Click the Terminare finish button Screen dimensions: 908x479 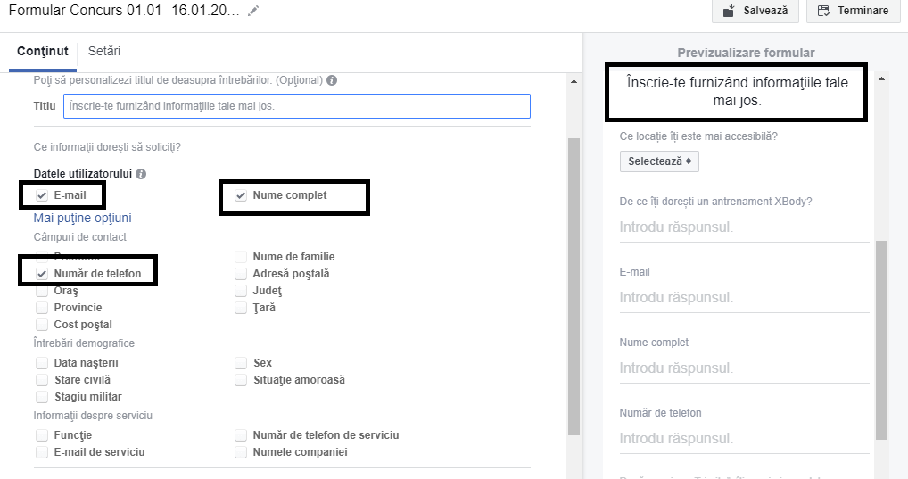[x=852, y=11]
